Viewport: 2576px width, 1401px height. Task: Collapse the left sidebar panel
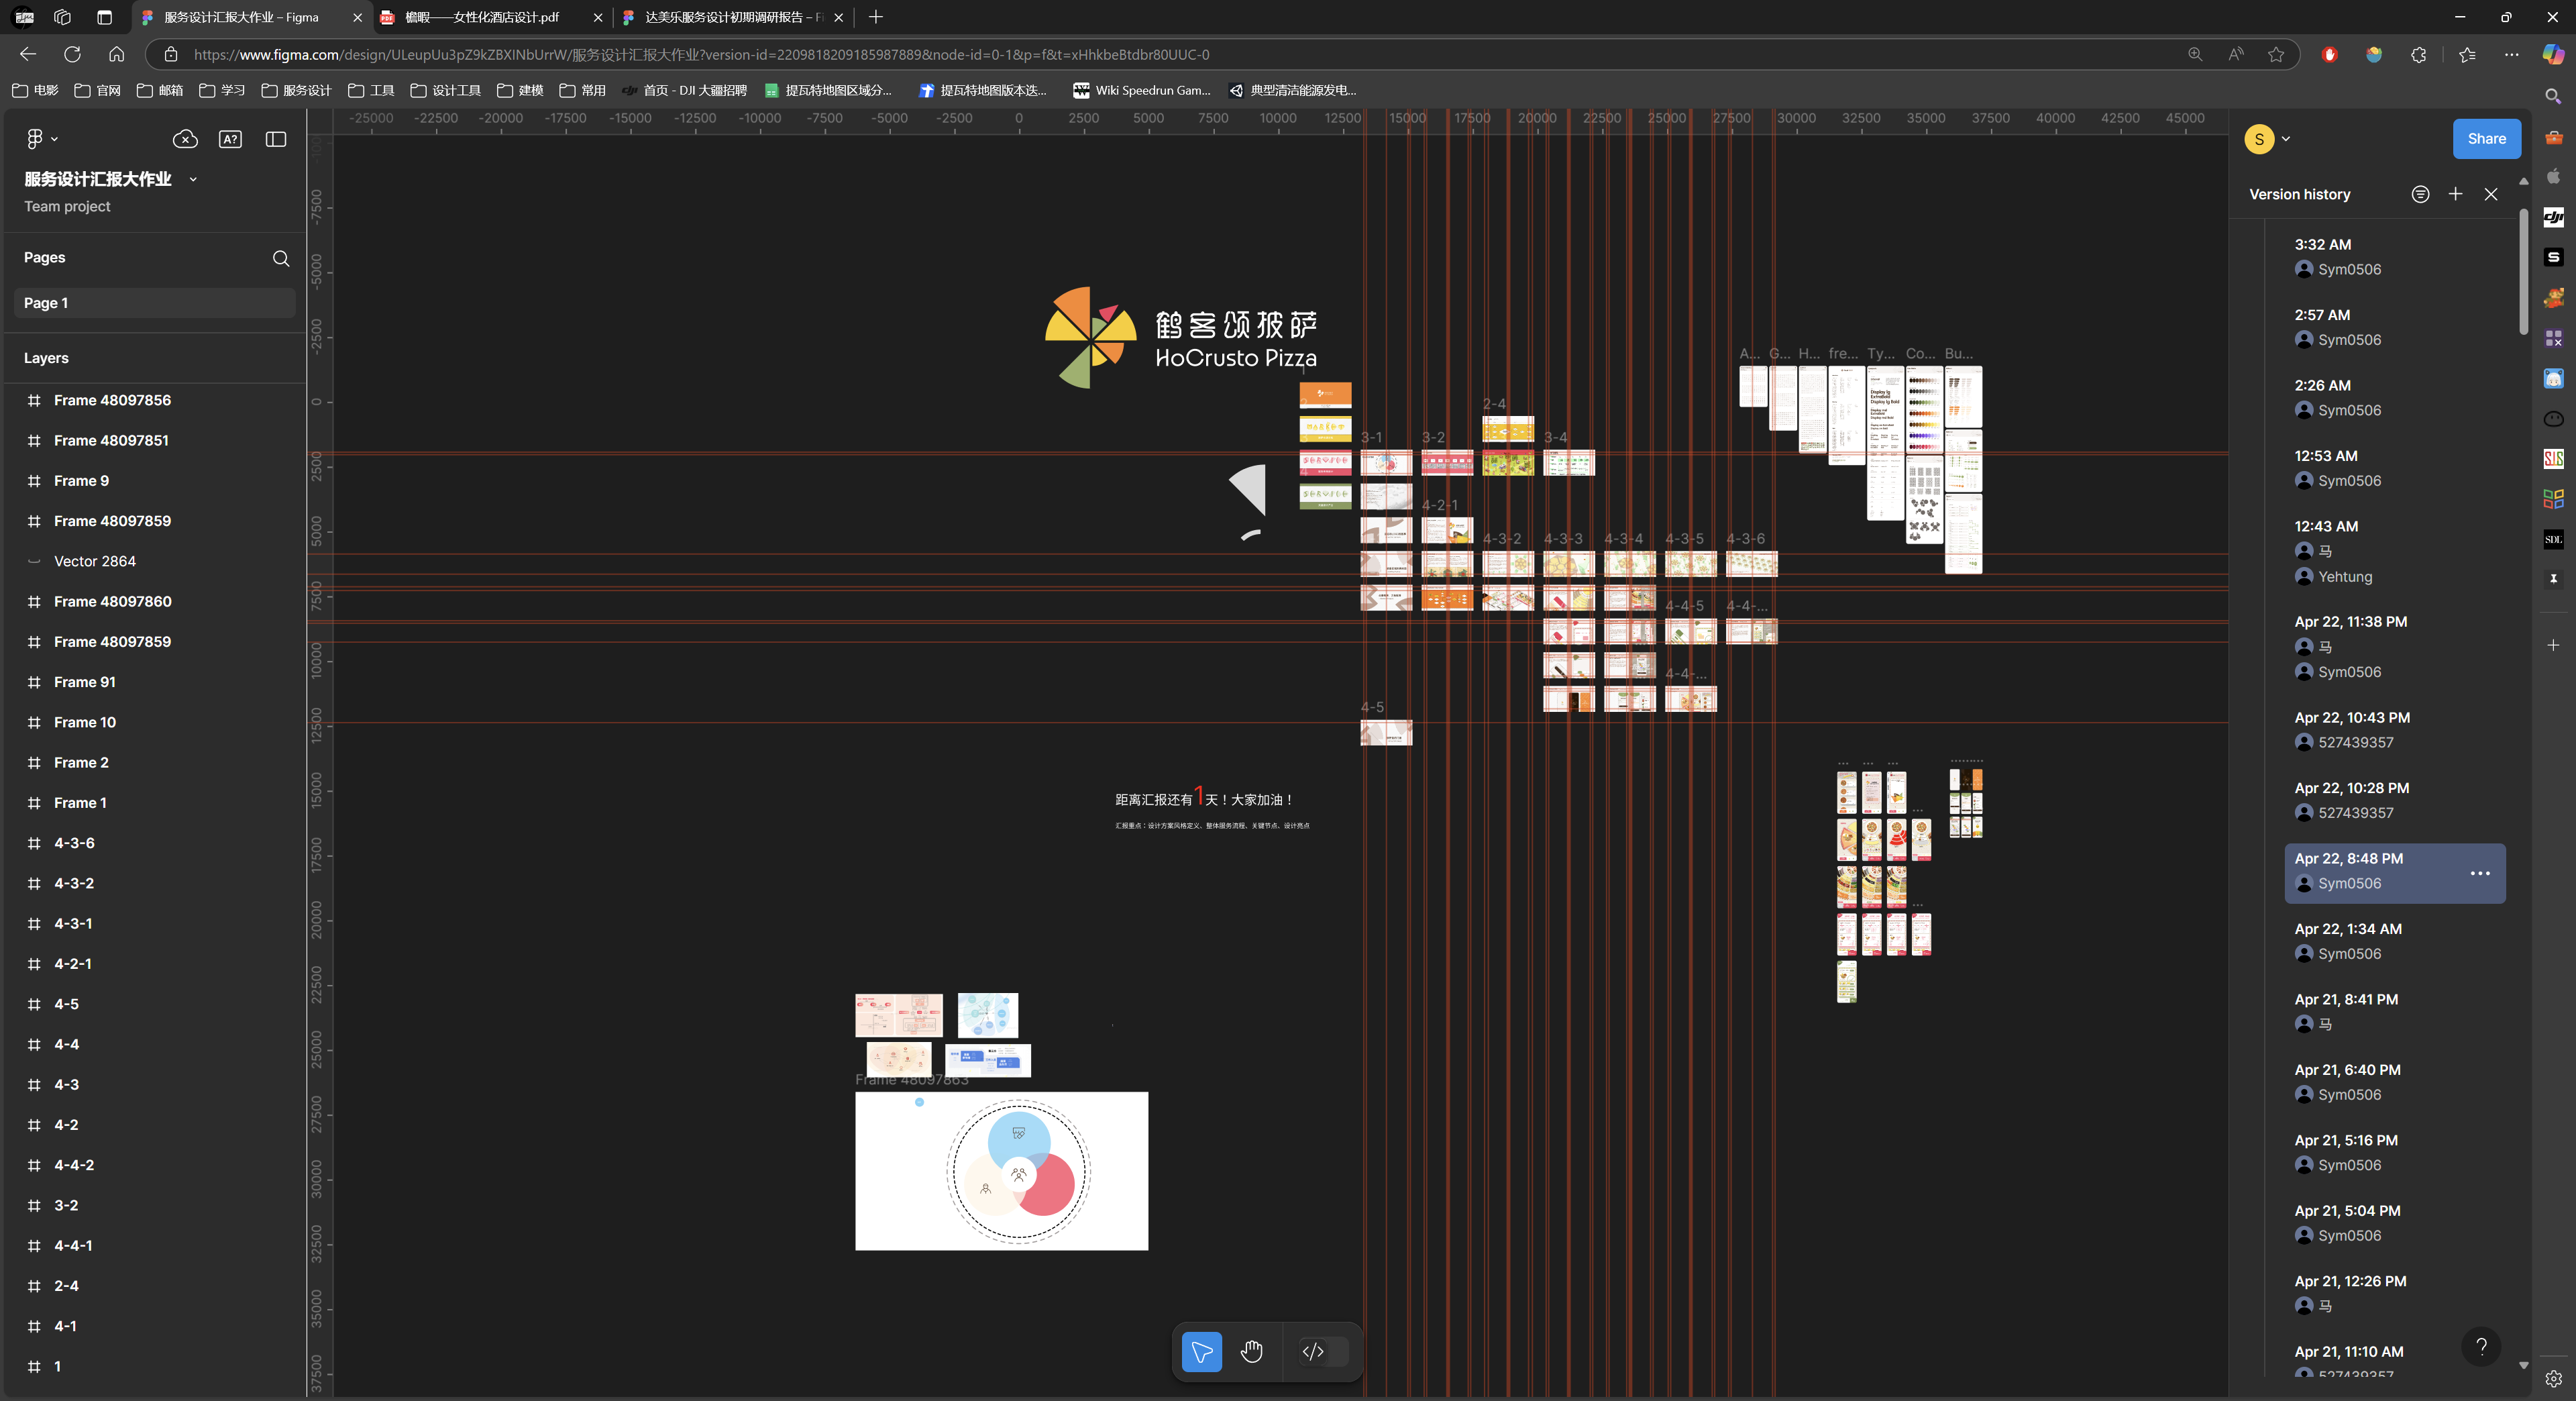[276, 139]
